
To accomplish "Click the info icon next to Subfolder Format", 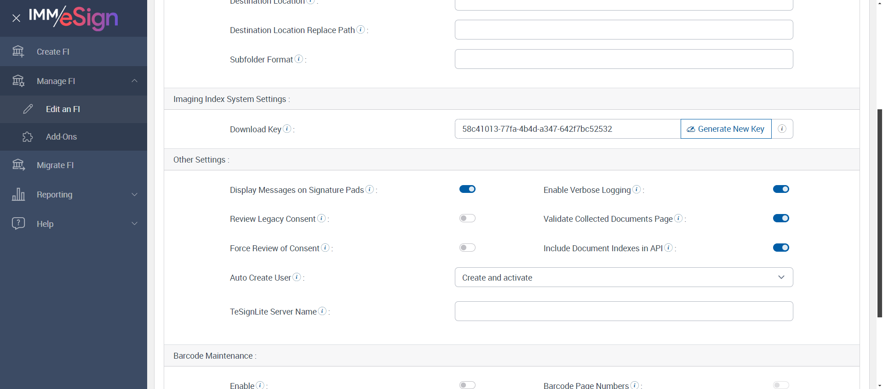I will (x=299, y=59).
